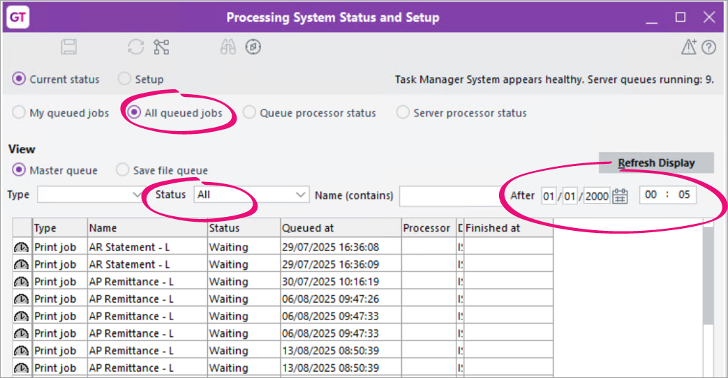Click the minutes field showing 05
Screen dimensions: 728x378
[x=684, y=195]
